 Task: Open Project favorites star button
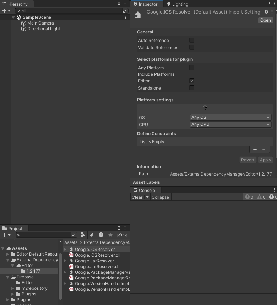coord(110,235)
